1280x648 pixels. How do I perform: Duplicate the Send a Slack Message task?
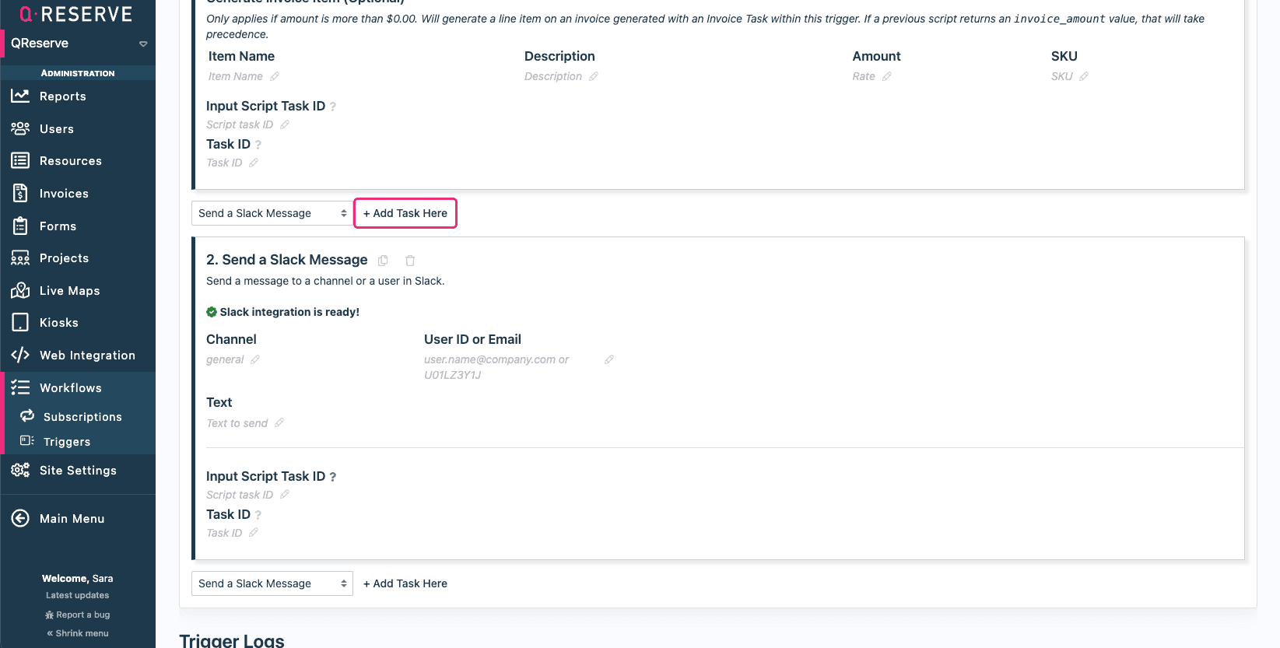(x=383, y=260)
